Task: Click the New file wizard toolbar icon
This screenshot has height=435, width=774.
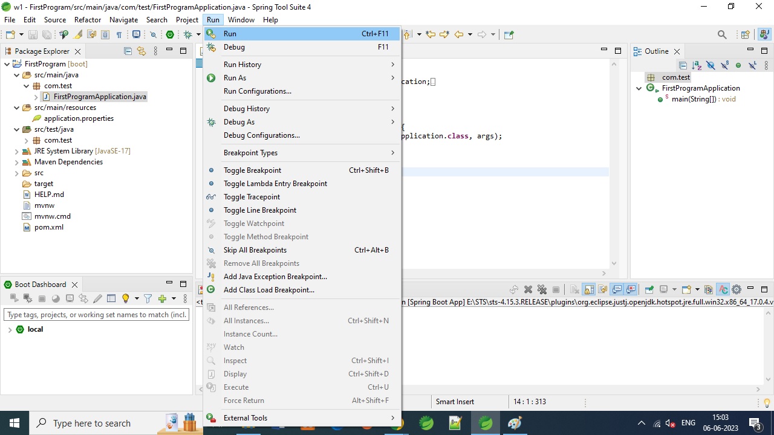Action: click(10, 34)
